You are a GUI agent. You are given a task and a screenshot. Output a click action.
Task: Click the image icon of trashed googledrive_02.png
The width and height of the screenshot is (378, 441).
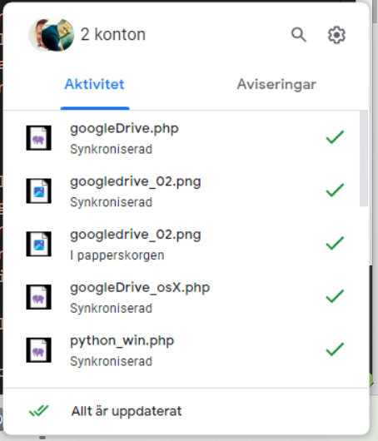pos(39,244)
